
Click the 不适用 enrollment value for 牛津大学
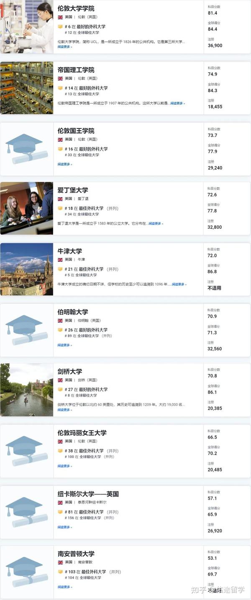[x=215, y=288]
